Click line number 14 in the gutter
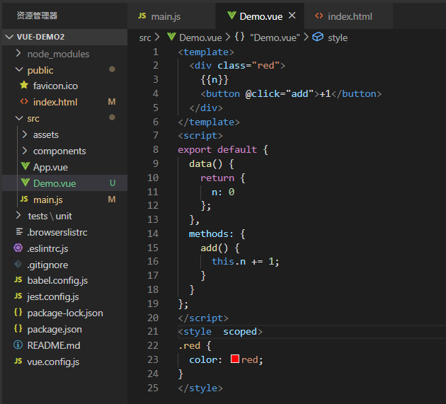The width and height of the screenshot is (446, 404). [153, 233]
